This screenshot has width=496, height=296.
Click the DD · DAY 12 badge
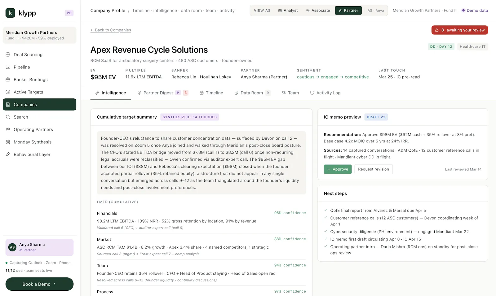pos(441,47)
